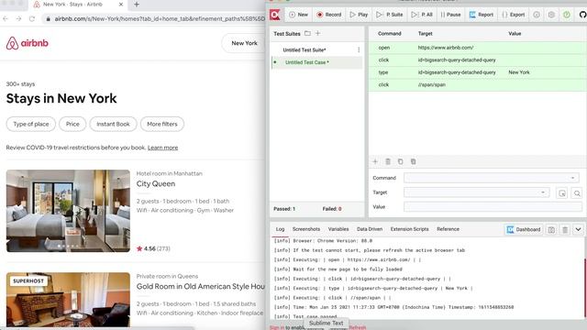
Task: Switch to the Data Driven tab
Action: (x=370, y=229)
